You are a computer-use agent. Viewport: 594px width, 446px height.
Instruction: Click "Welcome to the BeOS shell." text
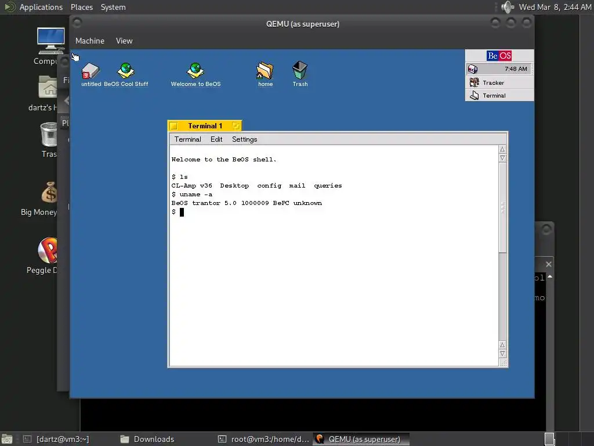point(223,159)
